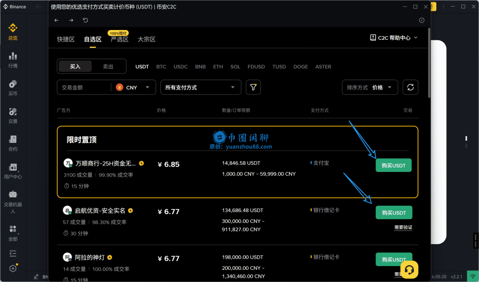The image size is (479, 282).
Task: Click the back arrow in the Binance main window's title bar
Action: click(38, 7)
